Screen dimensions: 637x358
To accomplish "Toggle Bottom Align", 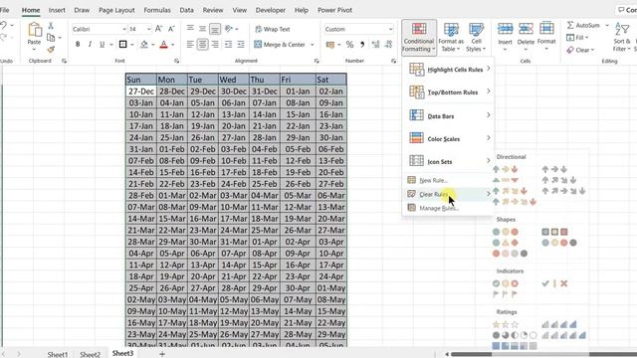I will 215,29.
